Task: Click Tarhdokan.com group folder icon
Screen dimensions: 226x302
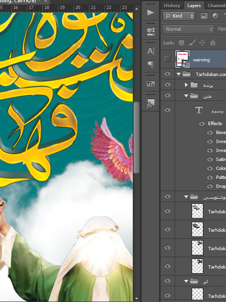Action: pos(186,74)
